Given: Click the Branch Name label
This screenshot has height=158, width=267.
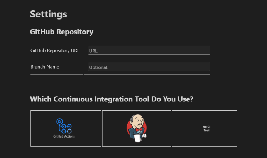Looking at the screenshot, I should pyautogui.click(x=45, y=67).
